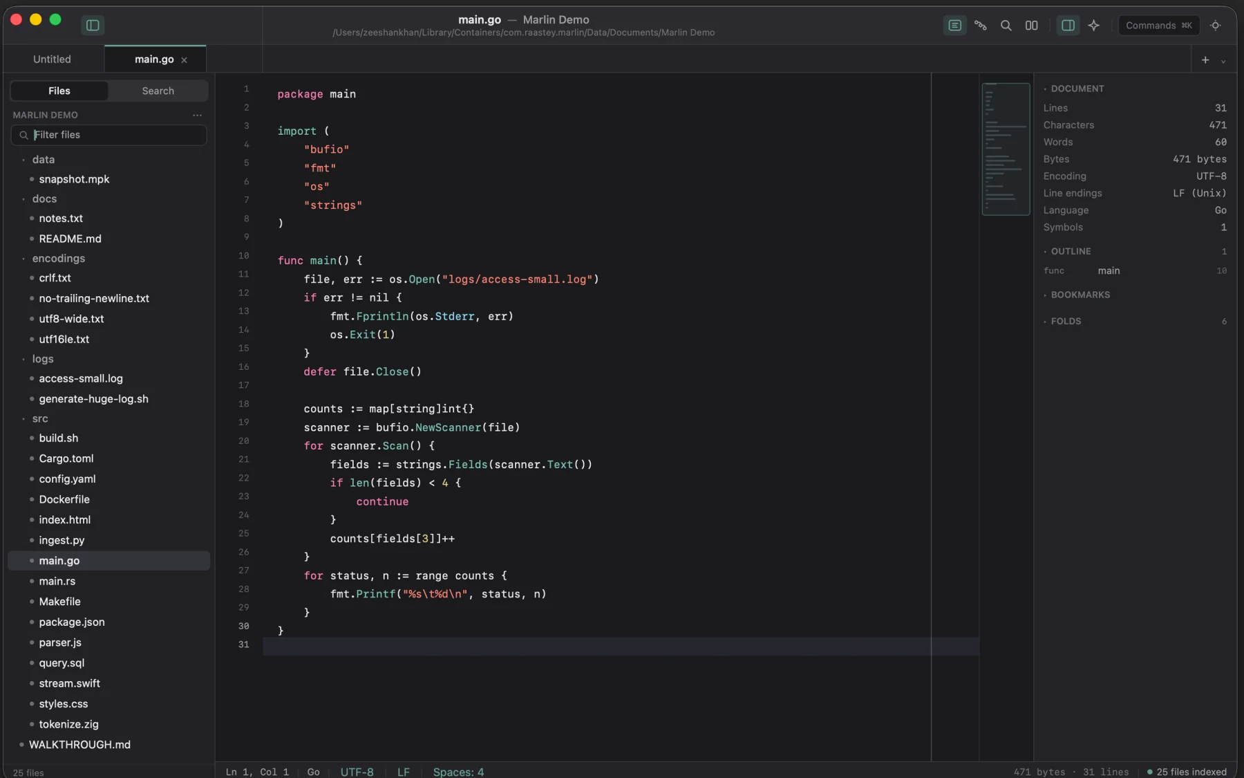Open access-small.log file

coord(81,379)
